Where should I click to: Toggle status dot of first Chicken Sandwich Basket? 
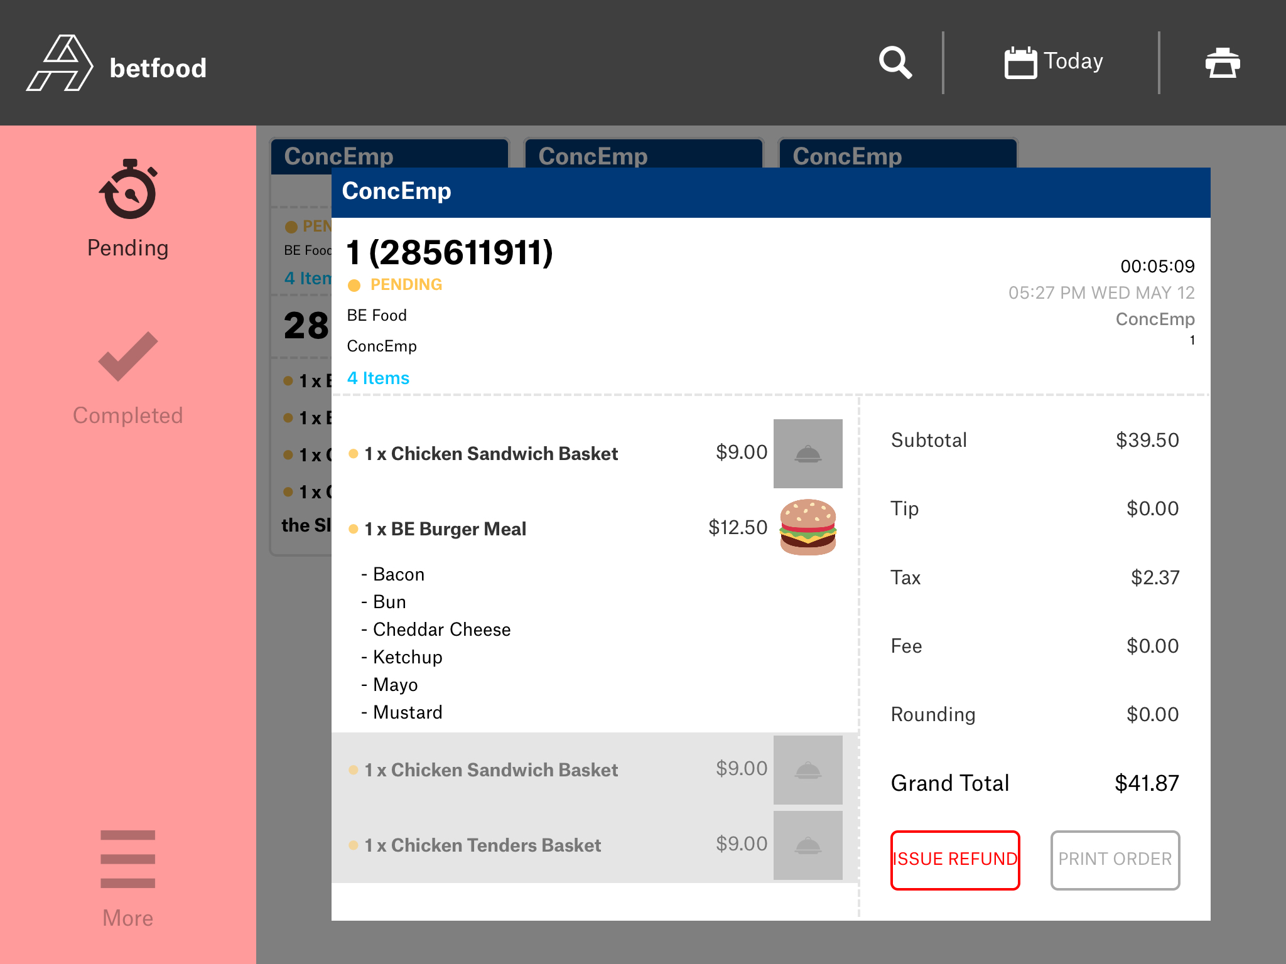[354, 454]
